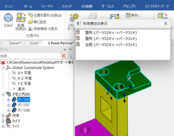Image resolution: width=174 pixels, height=136 pixels.
Task: Click the constraint marker labeled A
Action: tap(108, 93)
